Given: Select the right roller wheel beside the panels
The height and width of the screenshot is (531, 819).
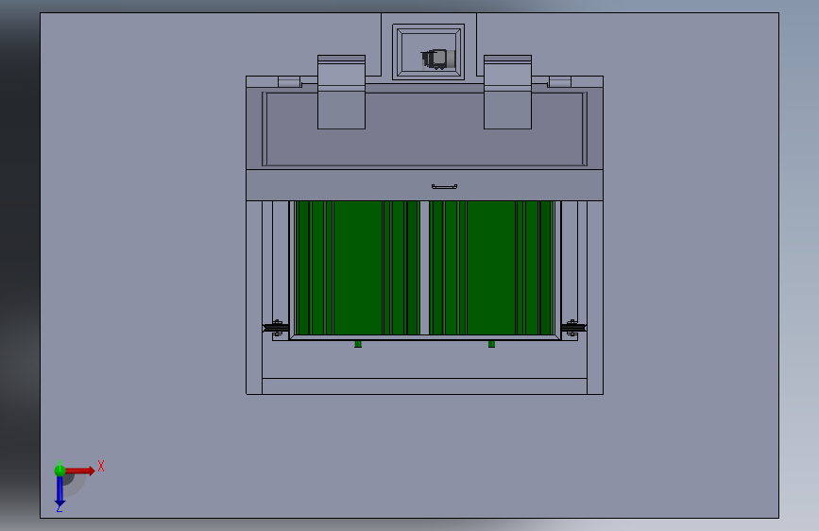Looking at the screenshot, I should pyautogui.click(x=573, y=328).
